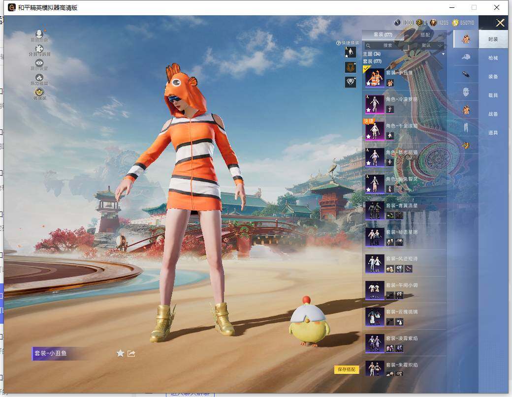Open the 载具 vehicles menu tab

[493, 95]
